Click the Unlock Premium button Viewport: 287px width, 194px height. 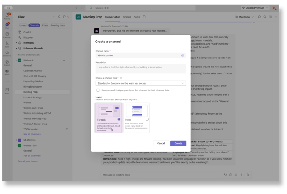[x=254, y=8]
